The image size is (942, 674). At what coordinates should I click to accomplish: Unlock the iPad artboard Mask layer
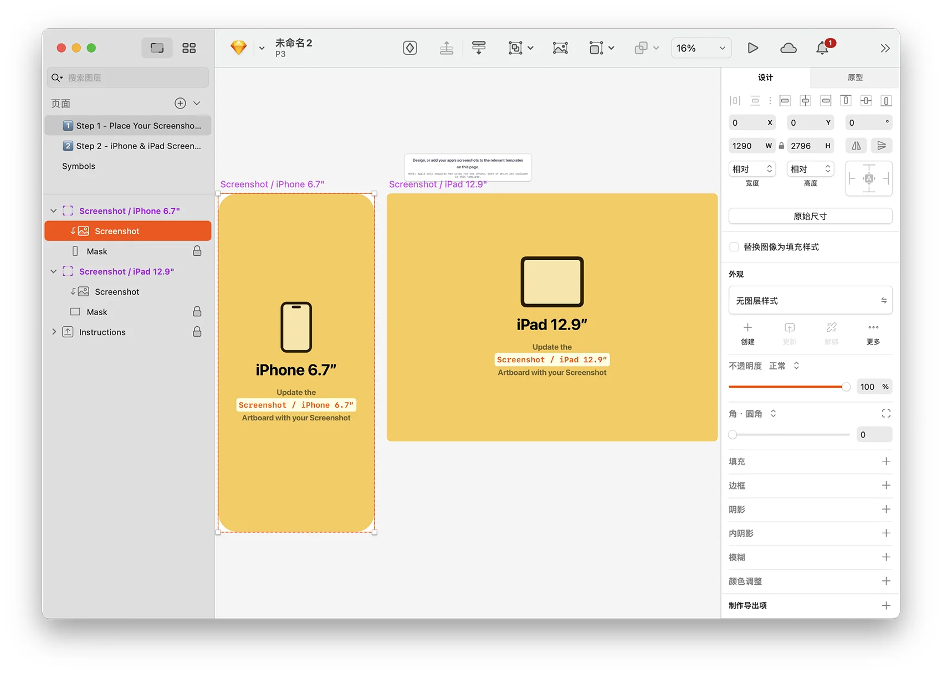197,311
